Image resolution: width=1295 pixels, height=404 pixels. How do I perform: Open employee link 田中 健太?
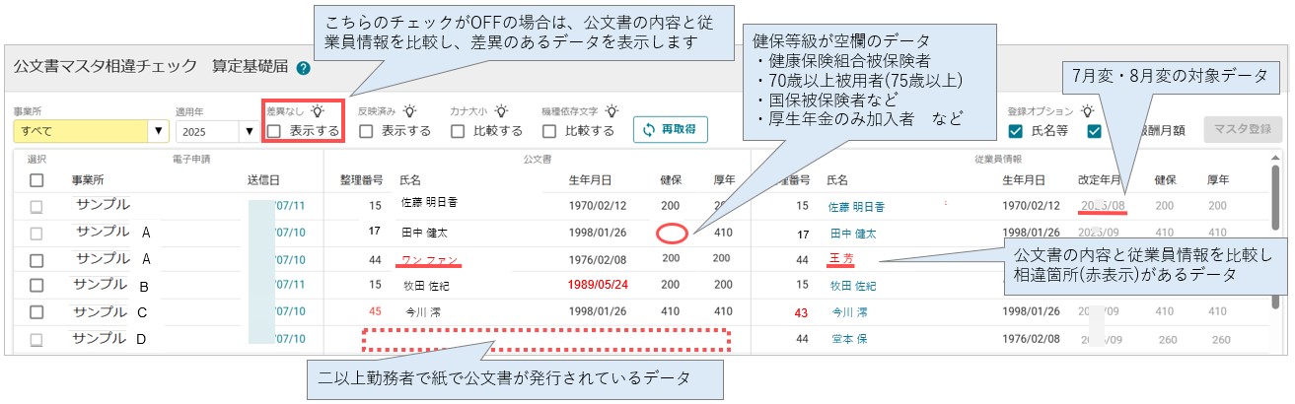852,233
